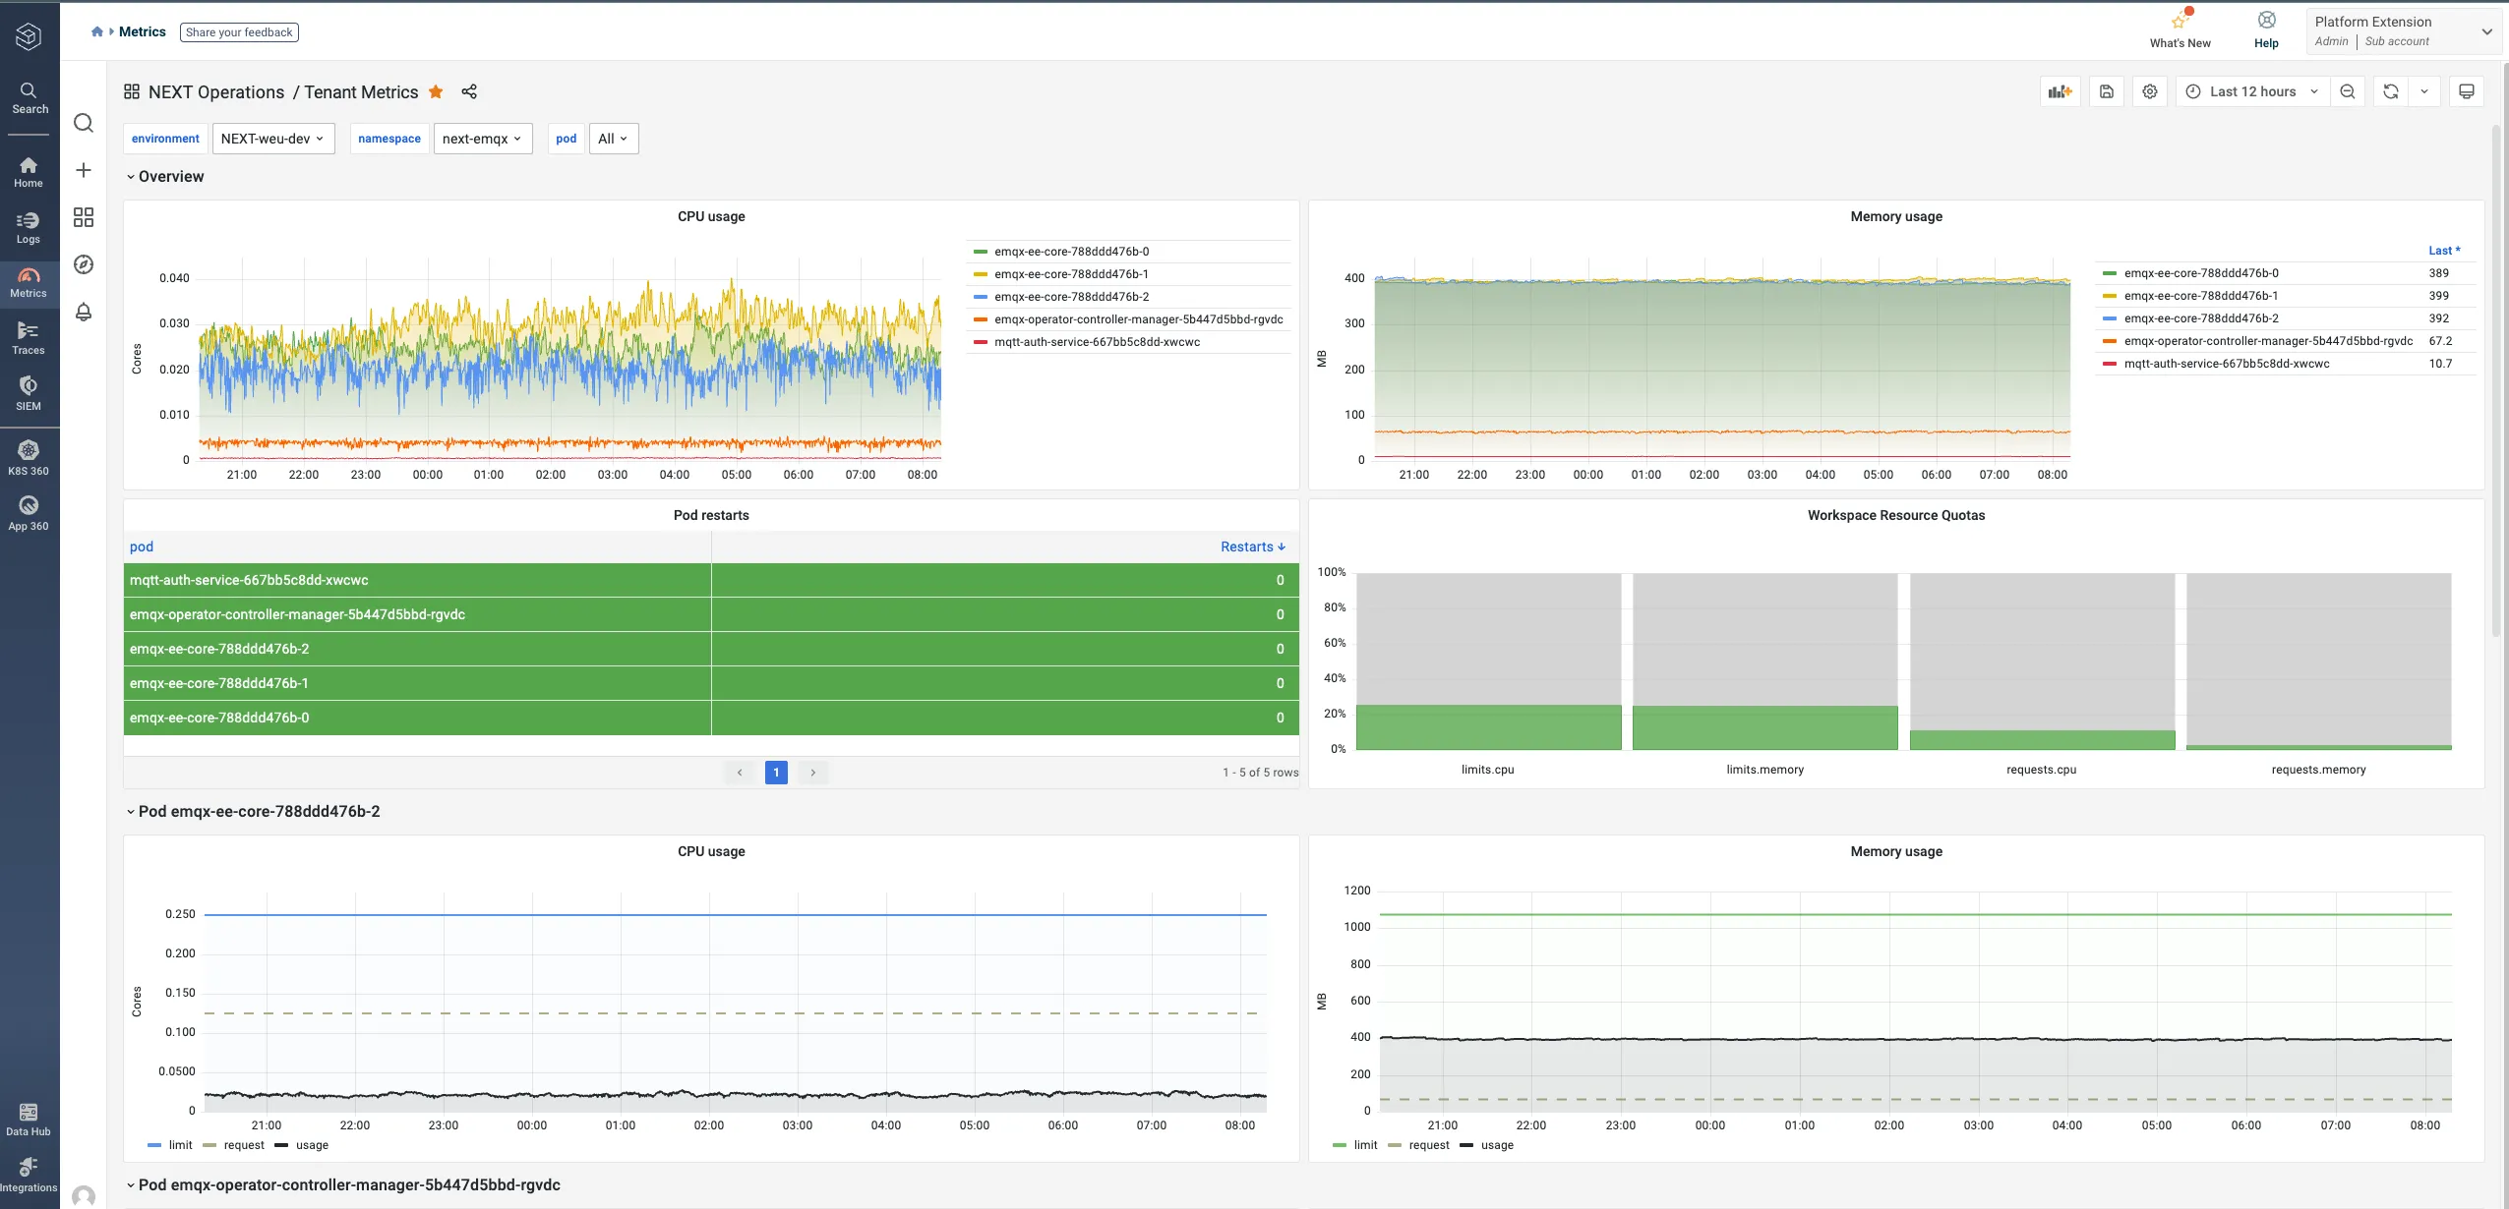
Task: Click the Add panel chart icon
Action: [2060, 91]
